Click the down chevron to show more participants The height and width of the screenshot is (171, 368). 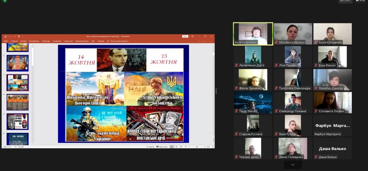pyautogui.click(x=293, y=165)
